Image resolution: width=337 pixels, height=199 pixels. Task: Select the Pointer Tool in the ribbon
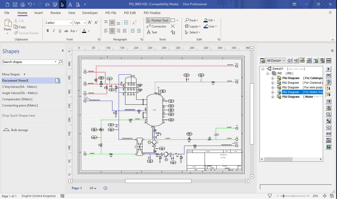point(157,20)
